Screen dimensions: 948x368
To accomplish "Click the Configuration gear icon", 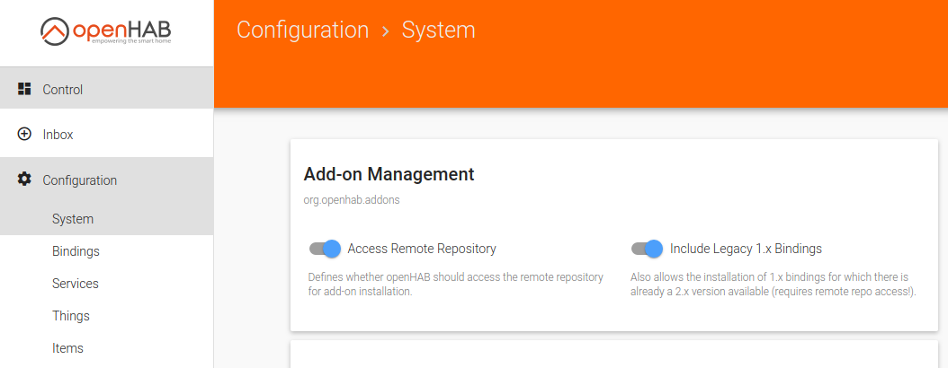I will (24, 180).
